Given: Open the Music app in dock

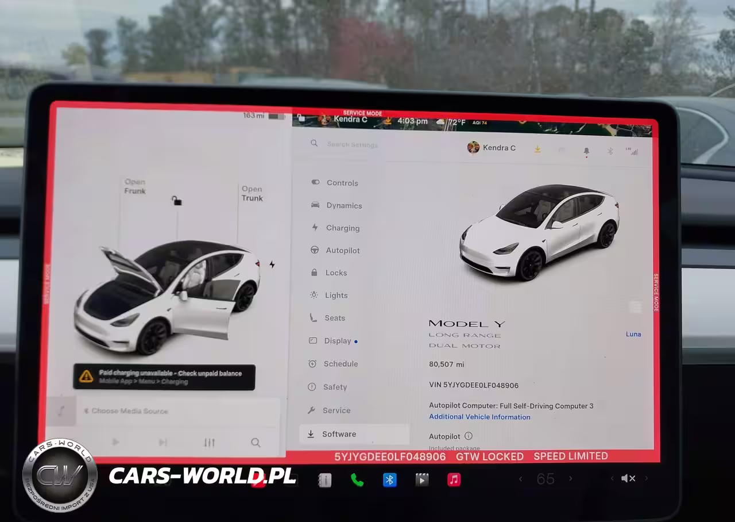Looking at the screenshot, I should click(454, 479).
